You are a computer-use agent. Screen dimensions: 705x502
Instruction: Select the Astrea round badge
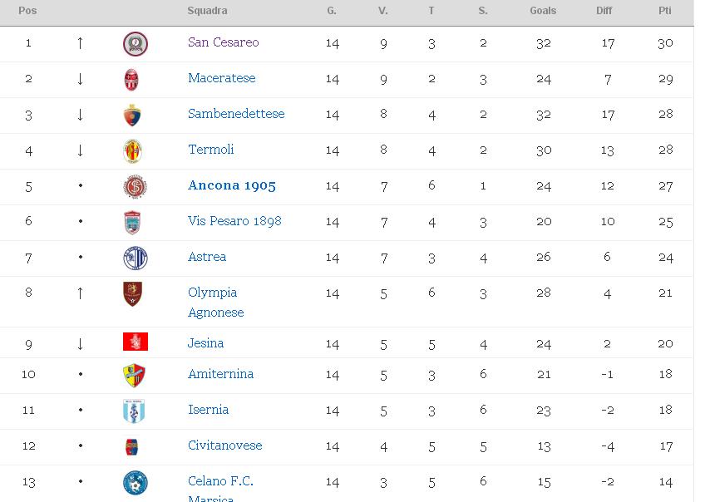[x=136, y=258]
